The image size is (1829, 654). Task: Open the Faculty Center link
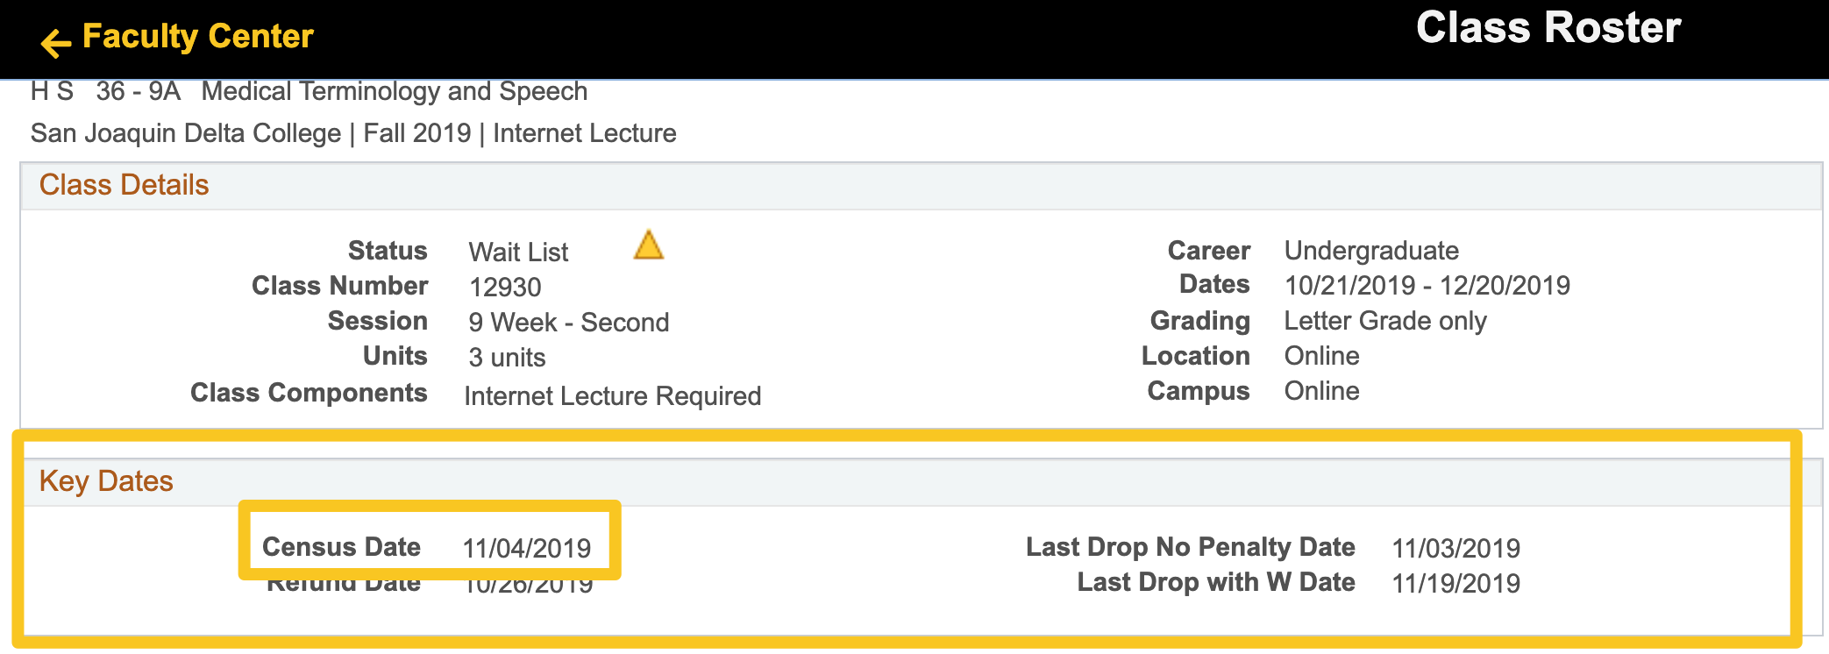tap(197, 37)
